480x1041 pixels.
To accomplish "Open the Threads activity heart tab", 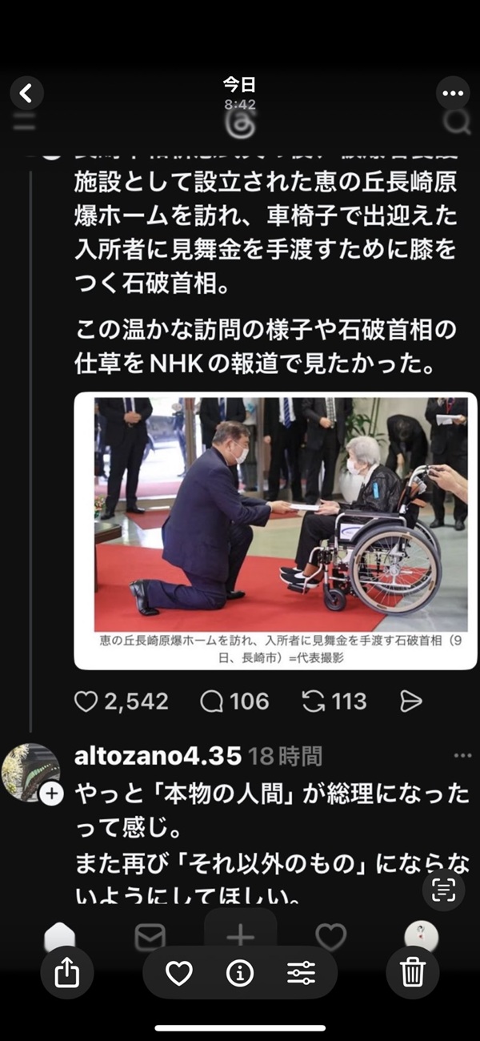I will click(330, 936).
